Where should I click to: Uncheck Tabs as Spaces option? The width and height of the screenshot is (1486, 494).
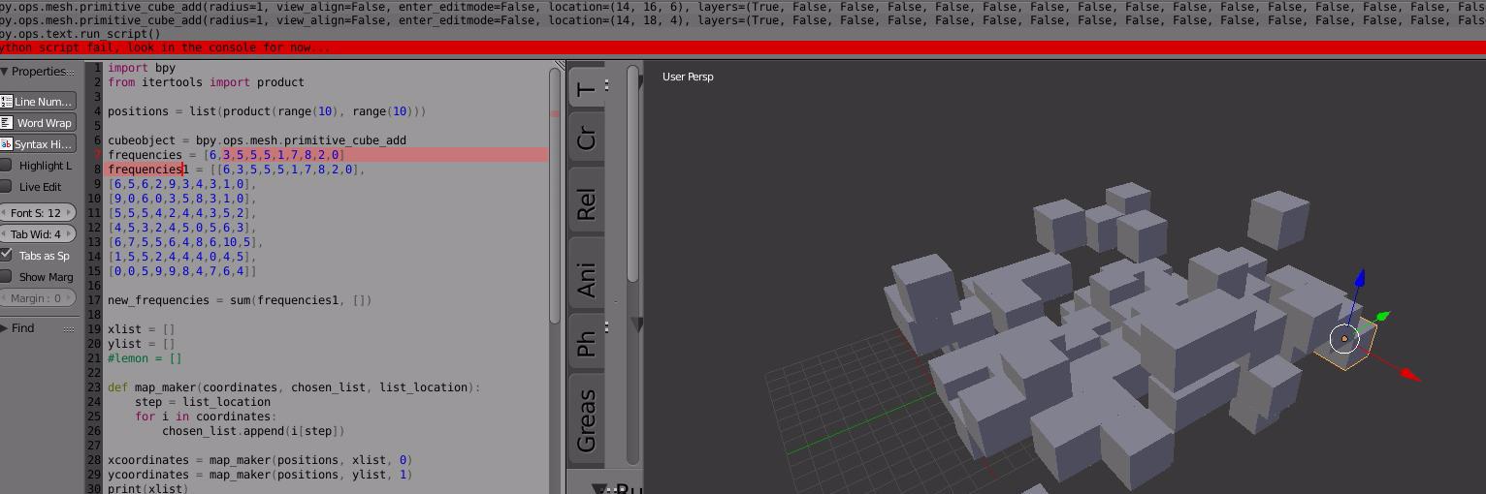pos(7,255)
